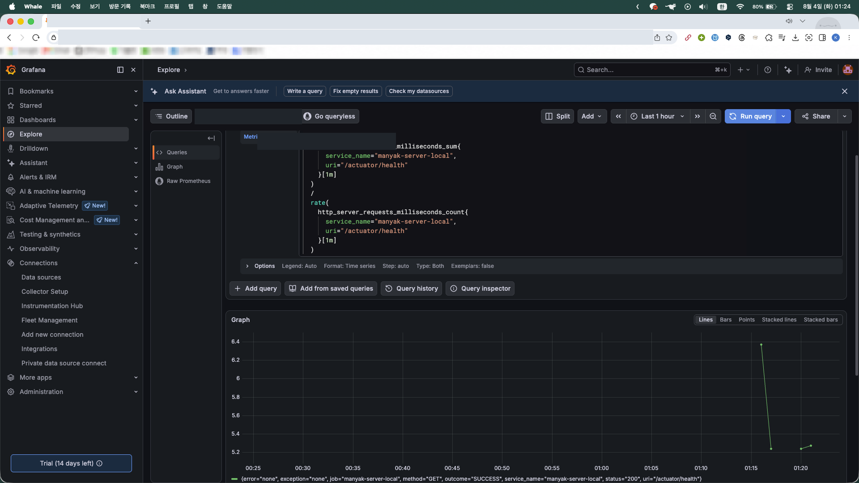Select Bars graph style
This screenshot has height=483, width=859.
(x=726, y=320)
